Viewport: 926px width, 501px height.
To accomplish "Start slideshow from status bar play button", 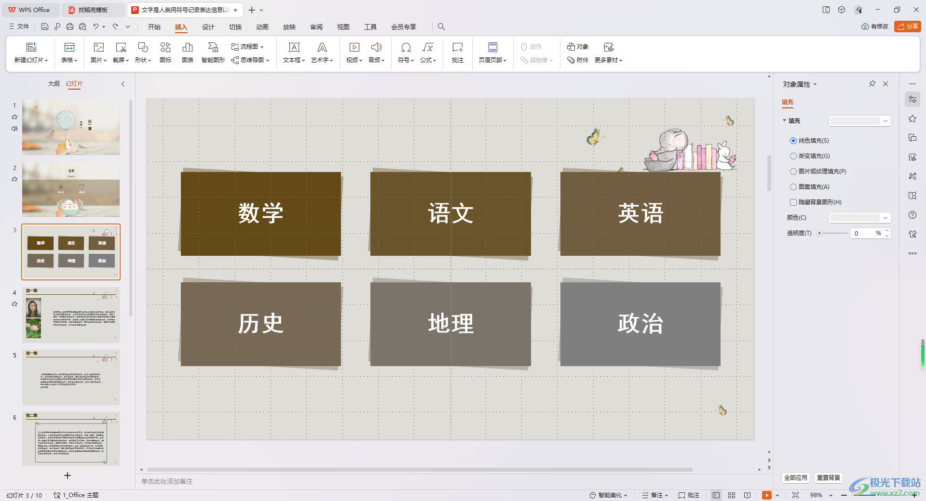I will pyautogui.click(x=767, y=495).
